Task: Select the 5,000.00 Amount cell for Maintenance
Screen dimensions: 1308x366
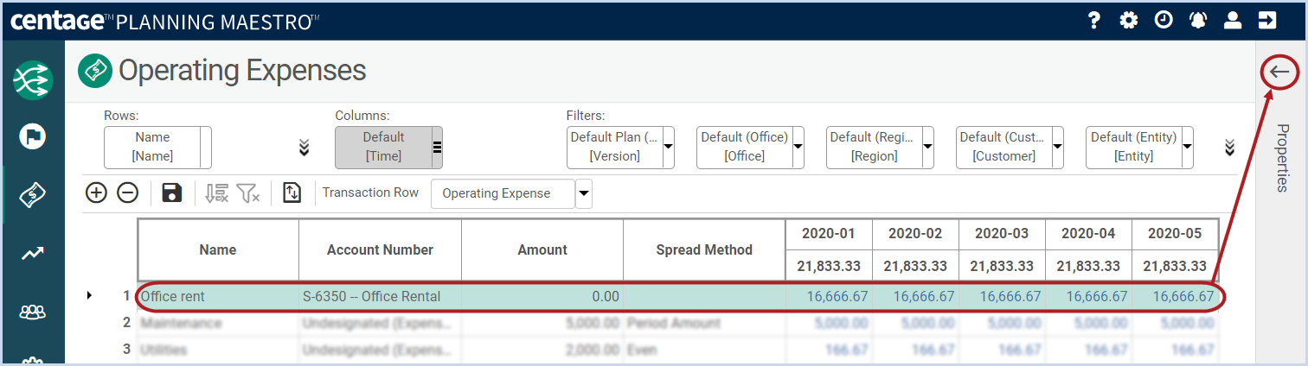Action: click(x=542, y=323)
